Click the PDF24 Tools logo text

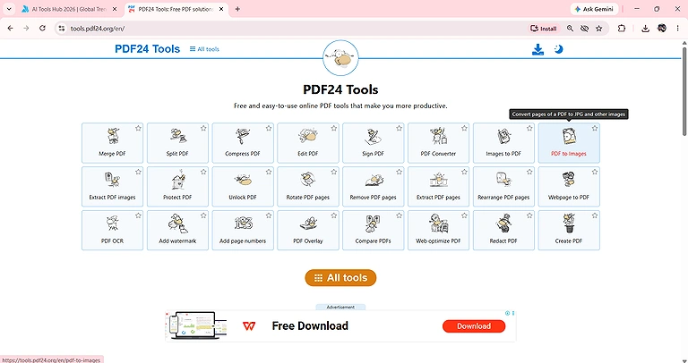pyautogui.click(x=148, y=48)
